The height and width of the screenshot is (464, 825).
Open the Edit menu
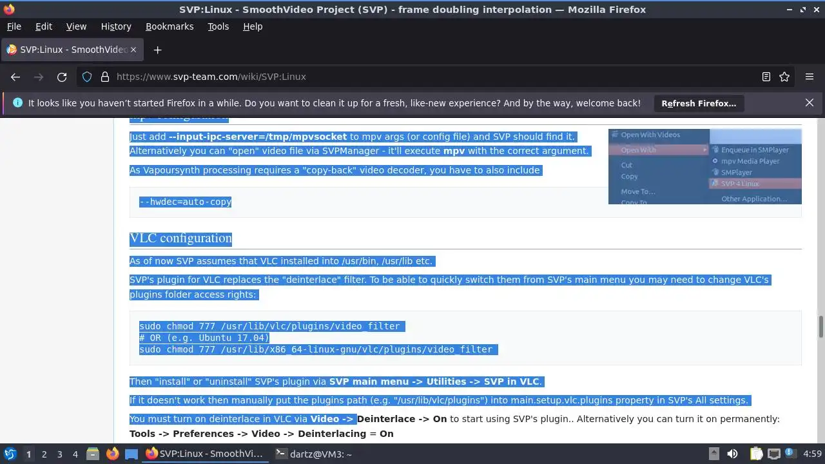tap(44, 26)
